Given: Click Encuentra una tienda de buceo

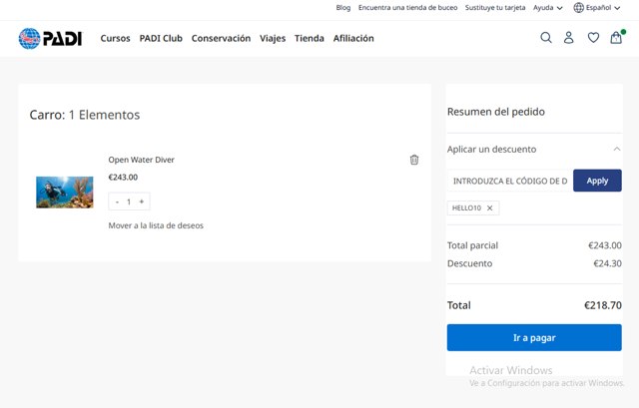Looking at the screenshot, I should [408, 8].
